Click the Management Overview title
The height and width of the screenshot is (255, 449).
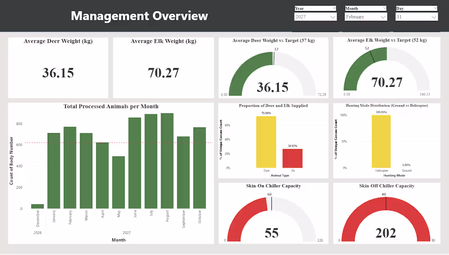click(139, 16)
